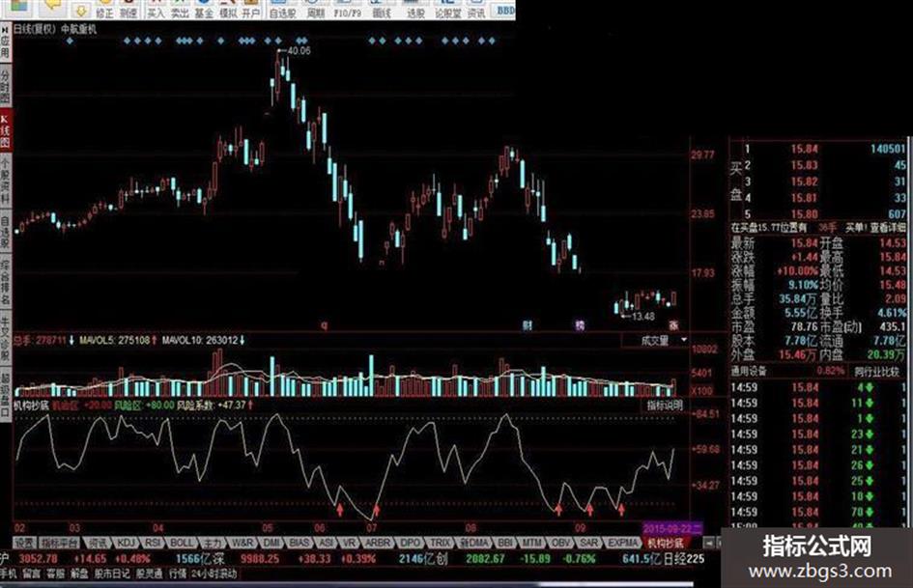The width and height of the screenshot is (913, 588).
Task: Switch to the BOLL indicator tab
Action: [181, 543]
